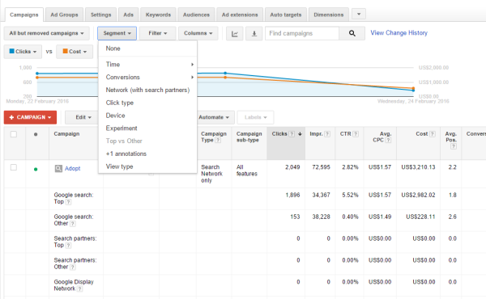Select the Campaigns tab
486x299 pixels.
pos(24,15)
